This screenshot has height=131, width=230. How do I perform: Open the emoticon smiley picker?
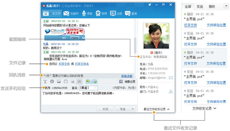click(x=52, y=81)
